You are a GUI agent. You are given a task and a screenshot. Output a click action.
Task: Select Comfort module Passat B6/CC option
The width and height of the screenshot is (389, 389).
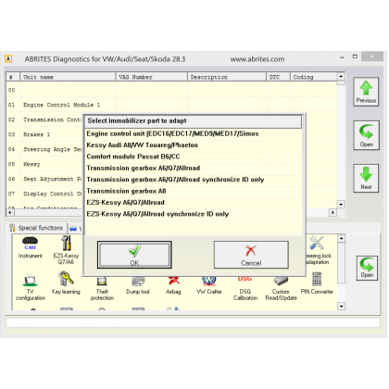click(x=194, y=157)
